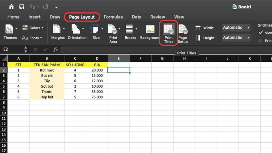Open the Undo history dropdown arrow
This screenshot has height=153, width=272.
coord(38,7)
